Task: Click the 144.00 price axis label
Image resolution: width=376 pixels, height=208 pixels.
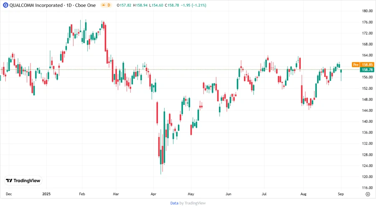Action: (367, 110)
